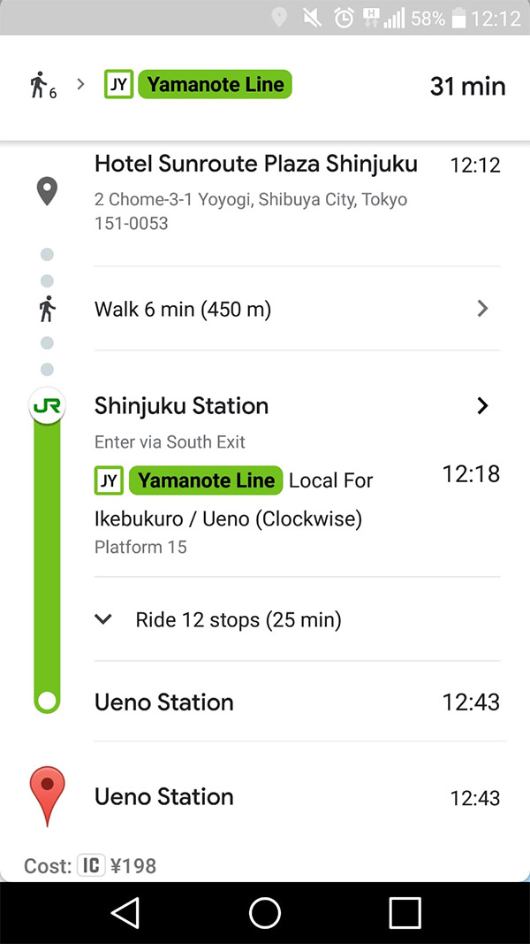
Task: Tap the red destination pin icon
Action: [48, 795]
